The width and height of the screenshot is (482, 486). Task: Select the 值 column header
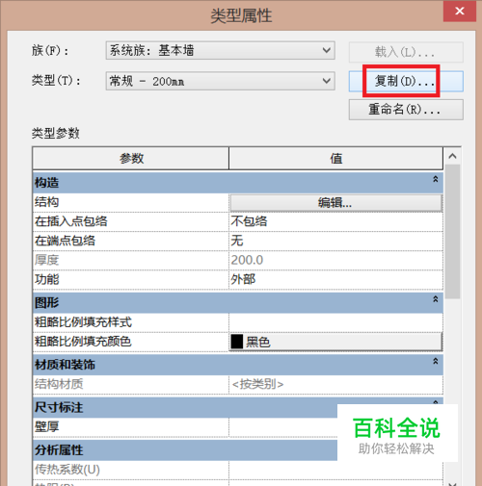tap(335, 158)
